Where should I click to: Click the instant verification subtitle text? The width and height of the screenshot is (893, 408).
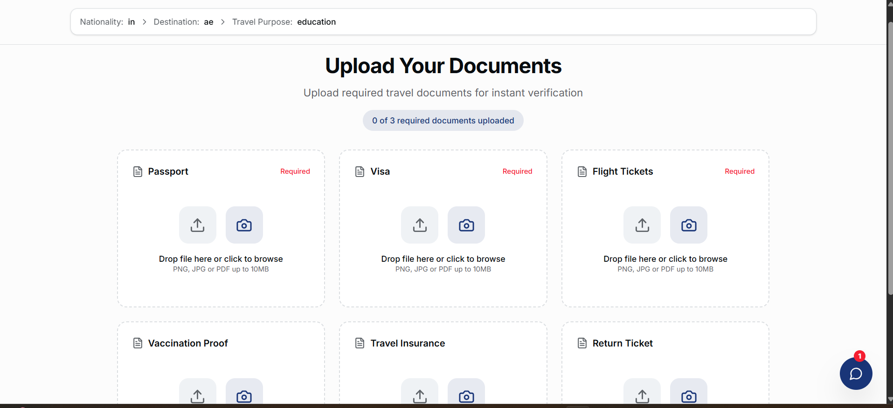[x=443, y=93]
